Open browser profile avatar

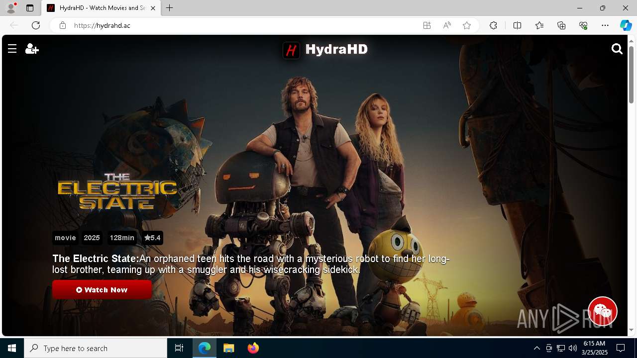11,8
